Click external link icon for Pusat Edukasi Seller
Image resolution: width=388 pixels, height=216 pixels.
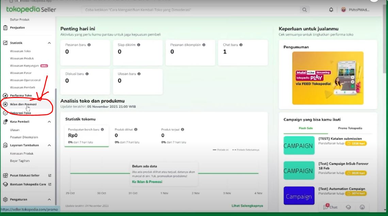(x=50, y=176)
